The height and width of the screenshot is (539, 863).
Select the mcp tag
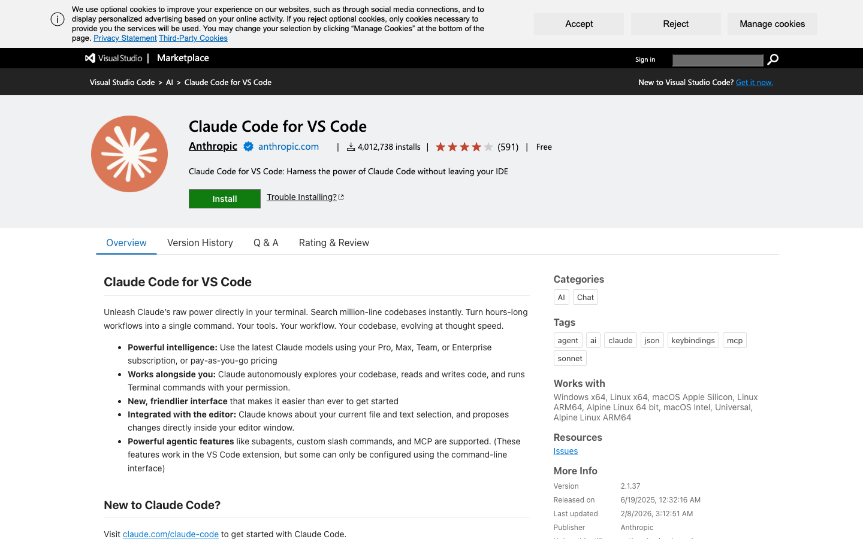[x=734, y=340]
